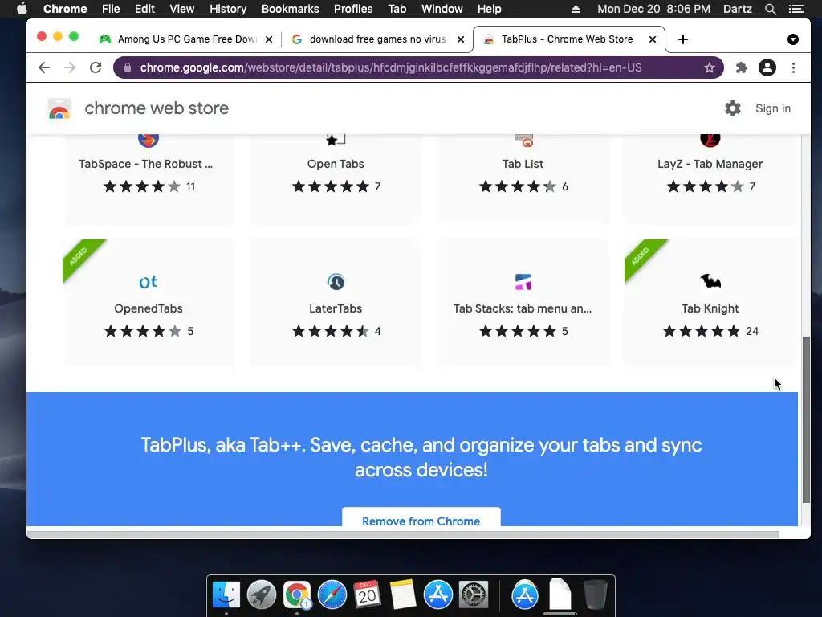This screenshot has height=617, width=822.
Task: Open the Window menu
Action: [x=442, y=9]
